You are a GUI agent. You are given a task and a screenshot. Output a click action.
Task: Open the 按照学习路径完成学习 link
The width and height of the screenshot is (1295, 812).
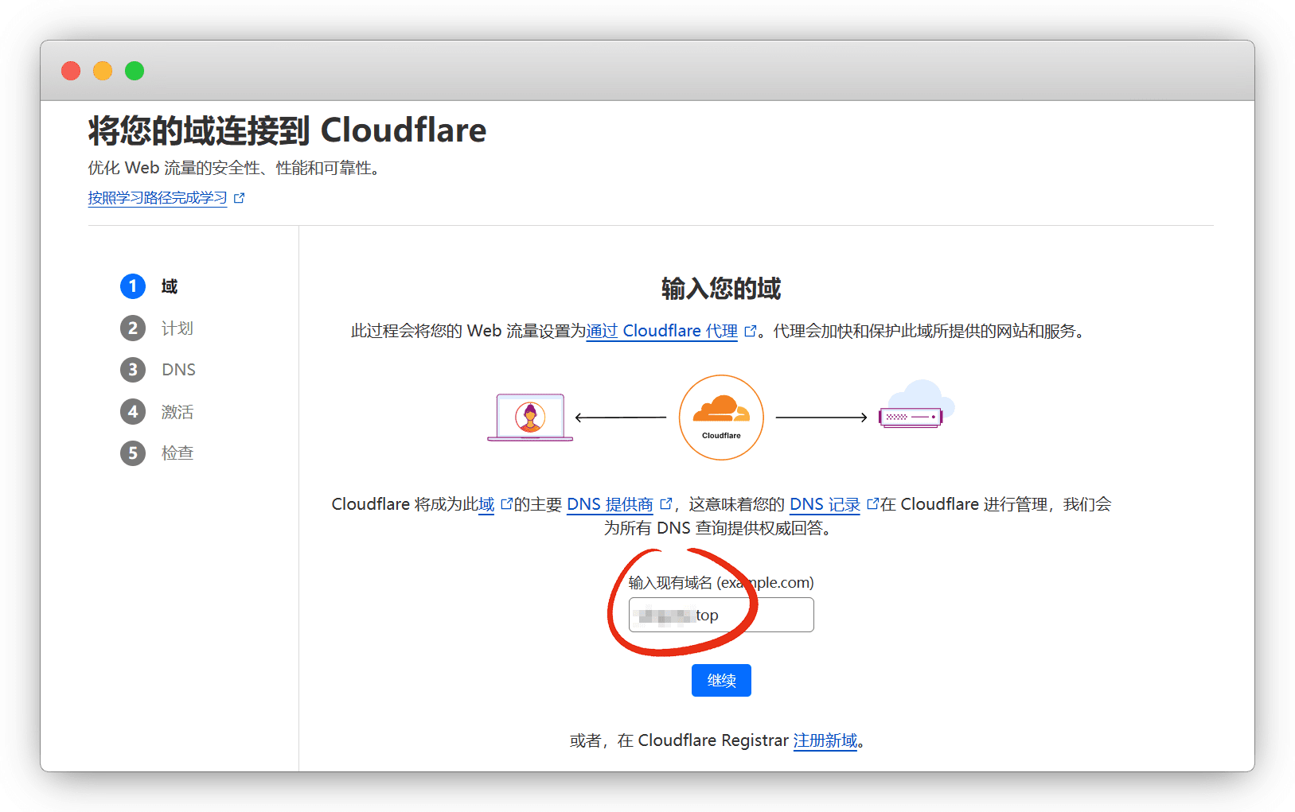click(x=158, y=198)
